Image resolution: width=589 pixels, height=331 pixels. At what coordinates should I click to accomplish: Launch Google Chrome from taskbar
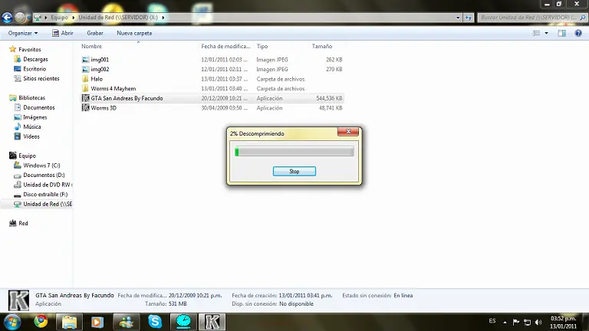[x=41, y=322]
